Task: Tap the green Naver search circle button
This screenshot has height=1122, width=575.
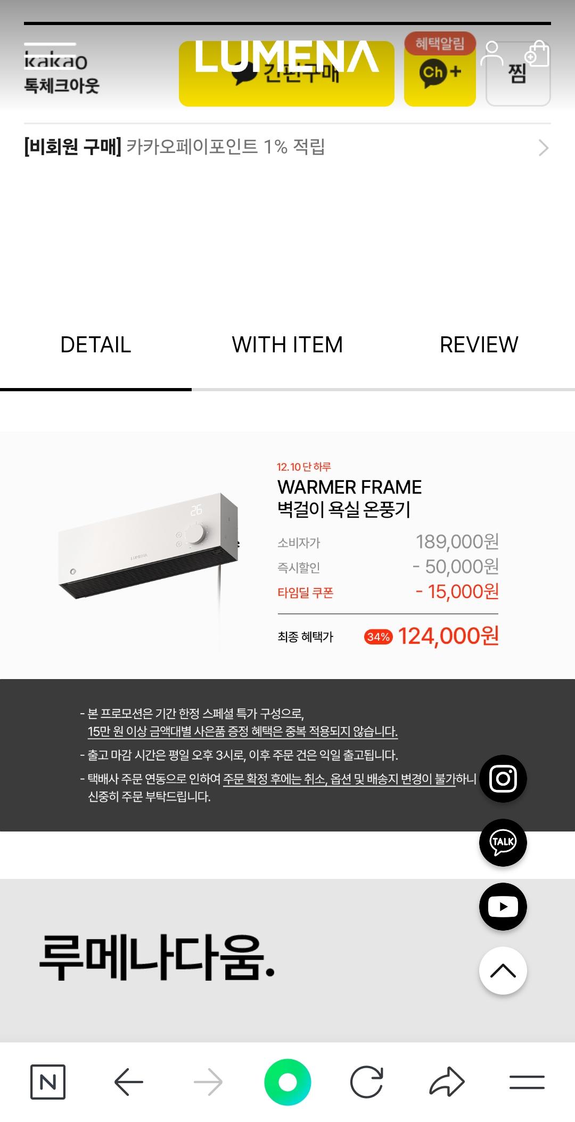Action: 287,1082
